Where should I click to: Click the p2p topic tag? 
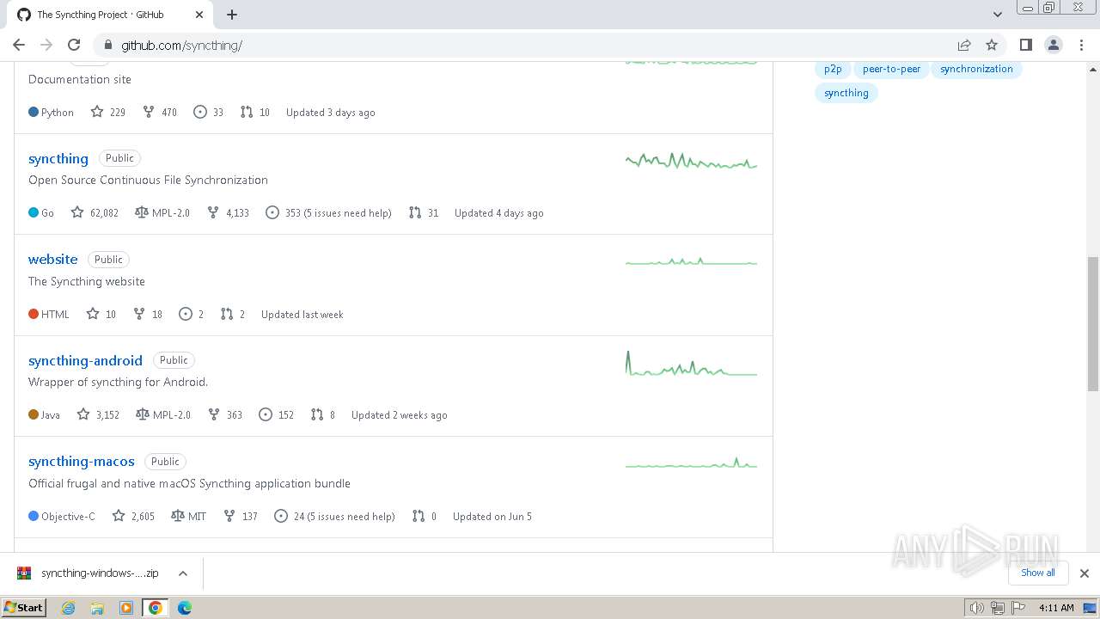[833, 69]
